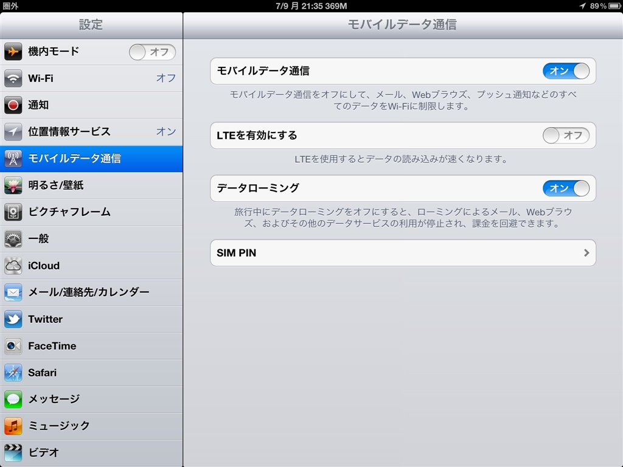This screenshot has height=467, width=623.
Task: Open 一般 settings row
Action: pos(91,239)
